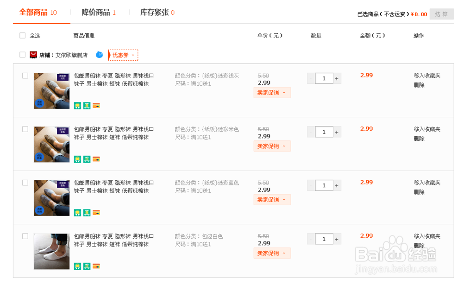Open the blue Wangwang chat icon

(99, 55)
